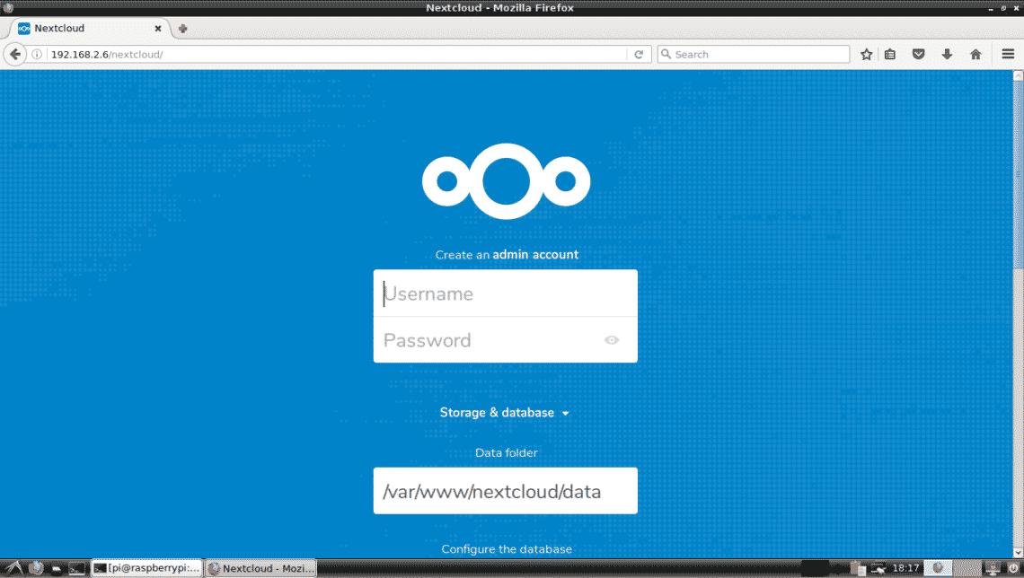1024x578 pixels.
Task: Open the Downloads arrow icon
Action: 947,55
